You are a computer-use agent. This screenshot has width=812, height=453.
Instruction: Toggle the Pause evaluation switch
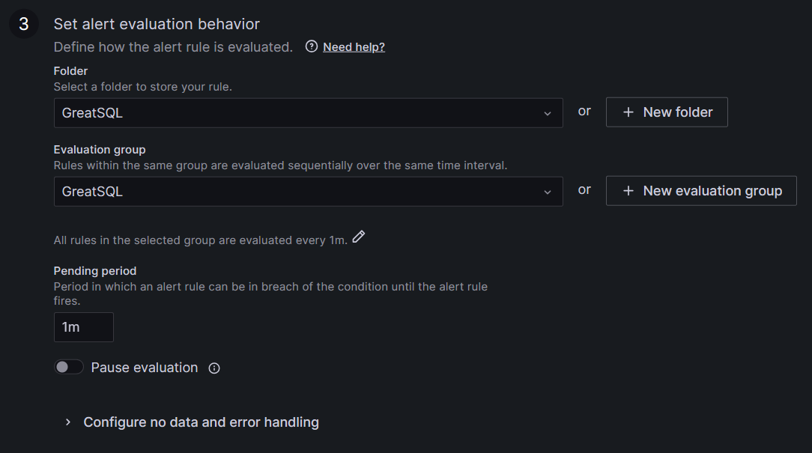pos(68,367)
